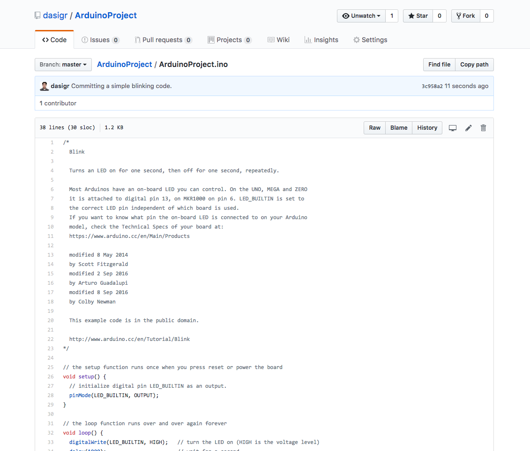Click the 'http://www.arduino.cc/en/Tutorial/Blink' comment text

click(129, 339)
